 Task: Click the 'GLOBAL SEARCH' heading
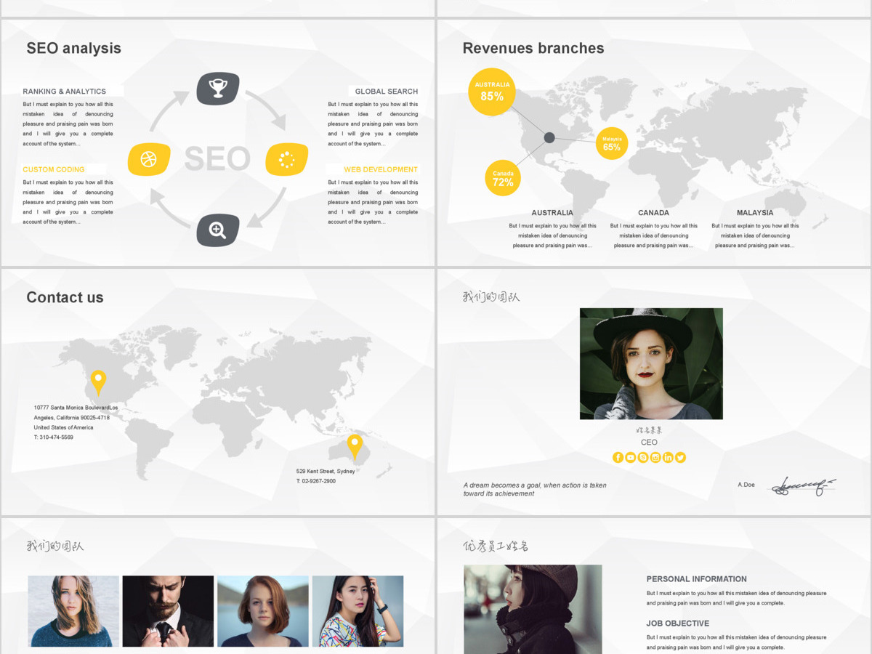(387, 92)
